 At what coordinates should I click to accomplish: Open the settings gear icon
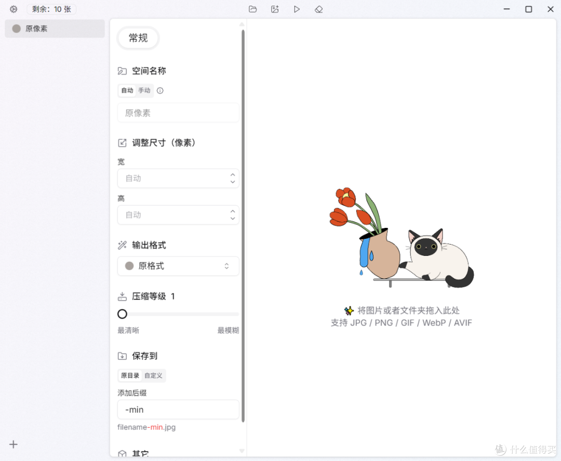pyautogui.click(x=14, y=9)
